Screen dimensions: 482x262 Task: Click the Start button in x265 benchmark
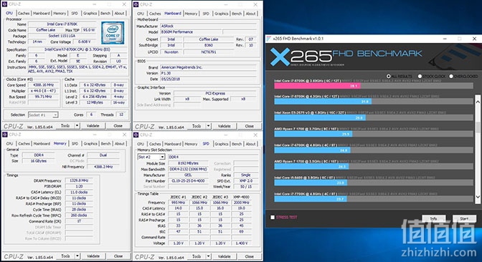[464, 218]
